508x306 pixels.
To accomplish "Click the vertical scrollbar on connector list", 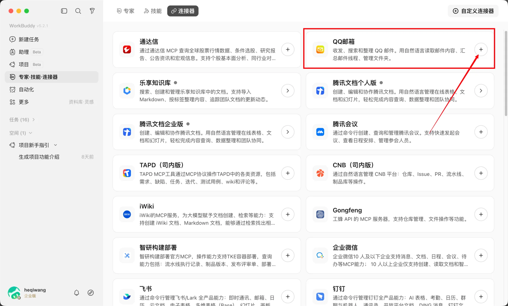I will tap(506, 73).
